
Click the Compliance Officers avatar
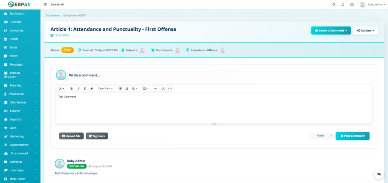(x=223, y=50)
